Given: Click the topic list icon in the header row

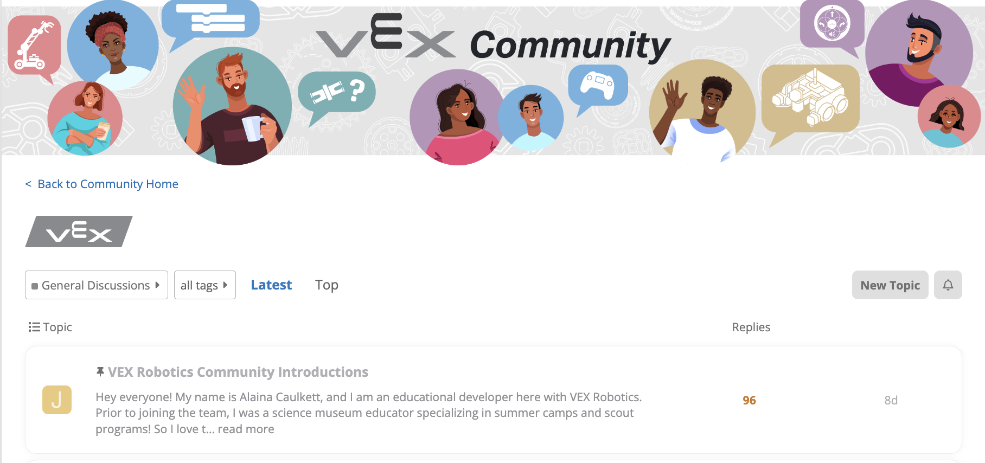Looking at the screenshot, I should [x=34, y=326].
